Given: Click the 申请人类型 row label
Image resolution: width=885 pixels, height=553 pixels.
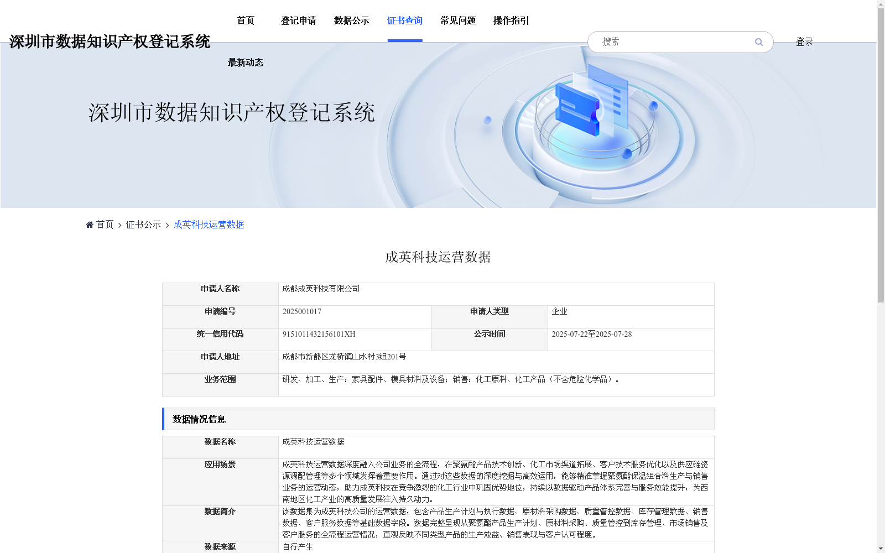Looking at the screenshot, I should (490, 311).
